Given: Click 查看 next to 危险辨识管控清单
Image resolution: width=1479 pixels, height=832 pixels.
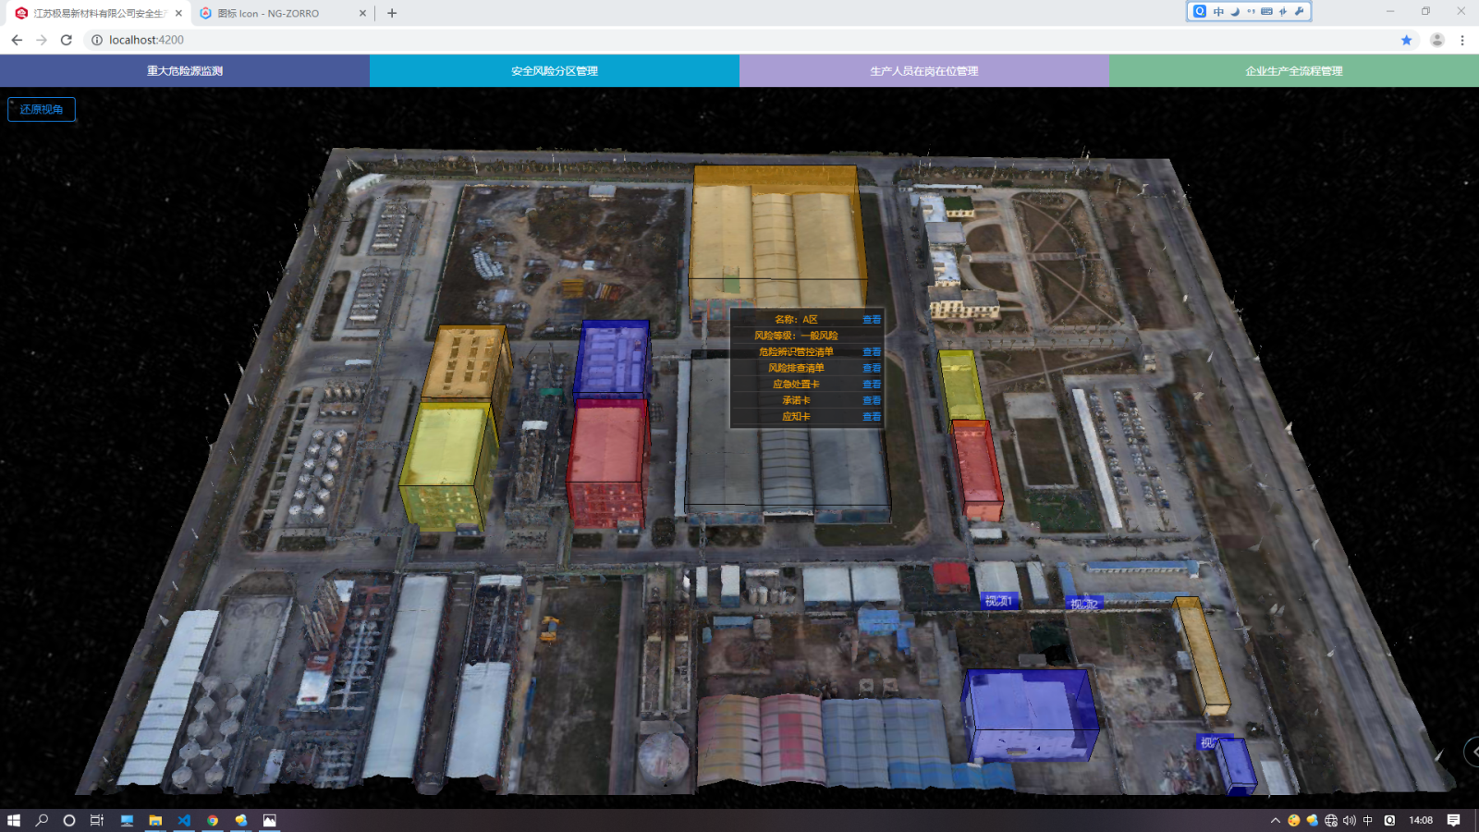Looking at the screenshot, I should coord(872,352).
